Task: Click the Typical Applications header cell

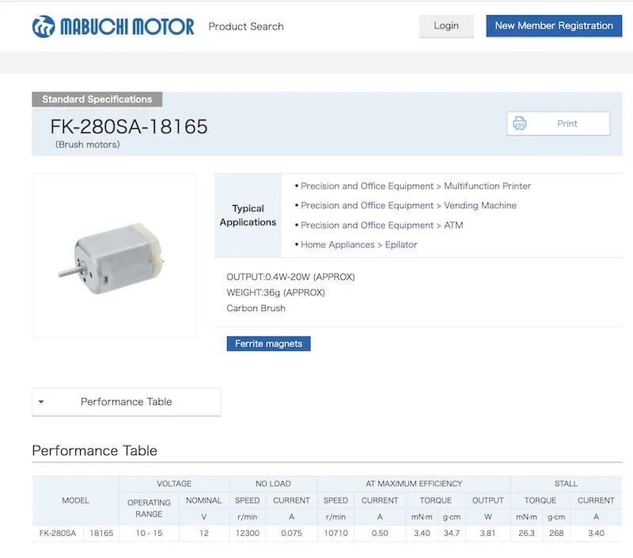Action: pos(248,215)
